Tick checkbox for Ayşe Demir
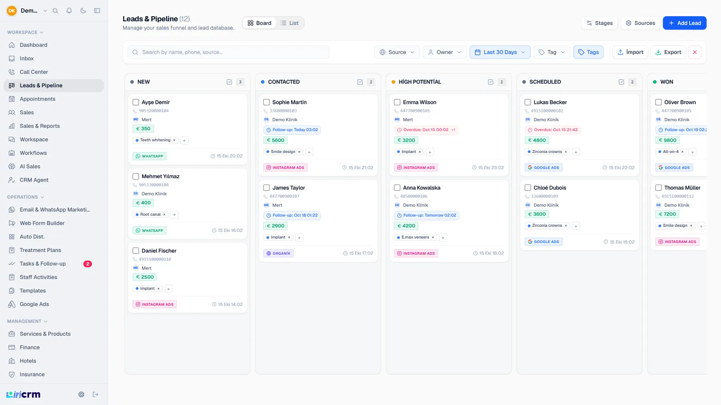The width and height of the screenshot is (721, 405). click(x=136, y=102)
